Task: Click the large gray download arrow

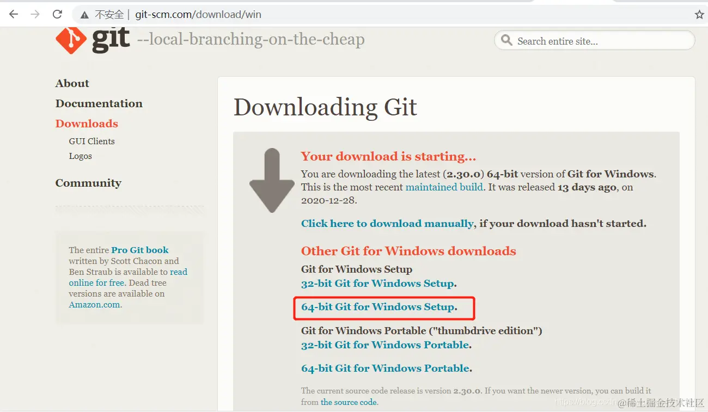Action: 272,180
